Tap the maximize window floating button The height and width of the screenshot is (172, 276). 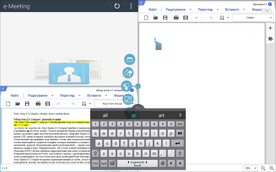coord(128,99)
